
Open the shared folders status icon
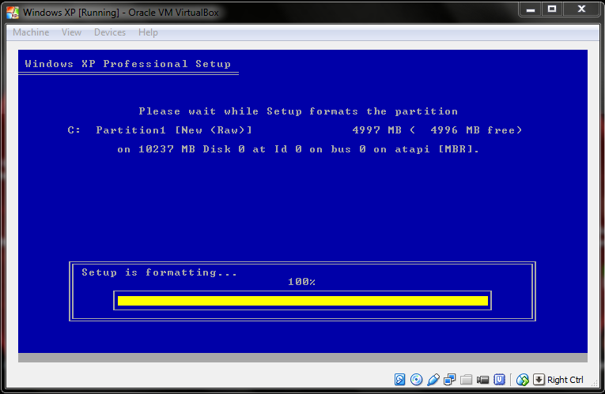point(466,380)
